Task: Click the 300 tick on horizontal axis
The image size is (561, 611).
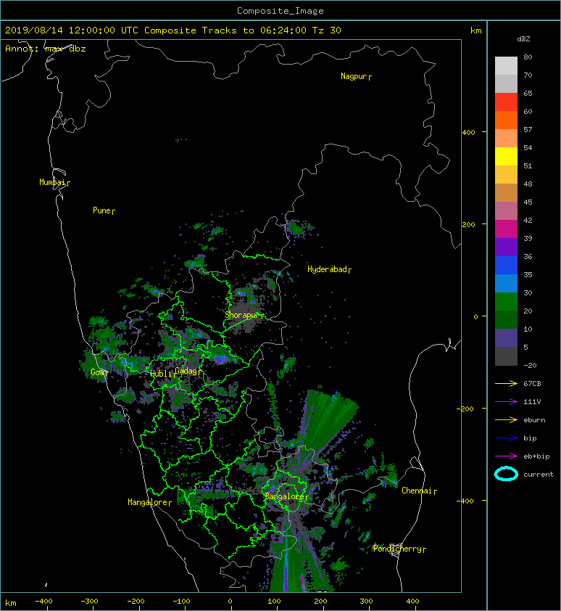Action: [366, 602]
